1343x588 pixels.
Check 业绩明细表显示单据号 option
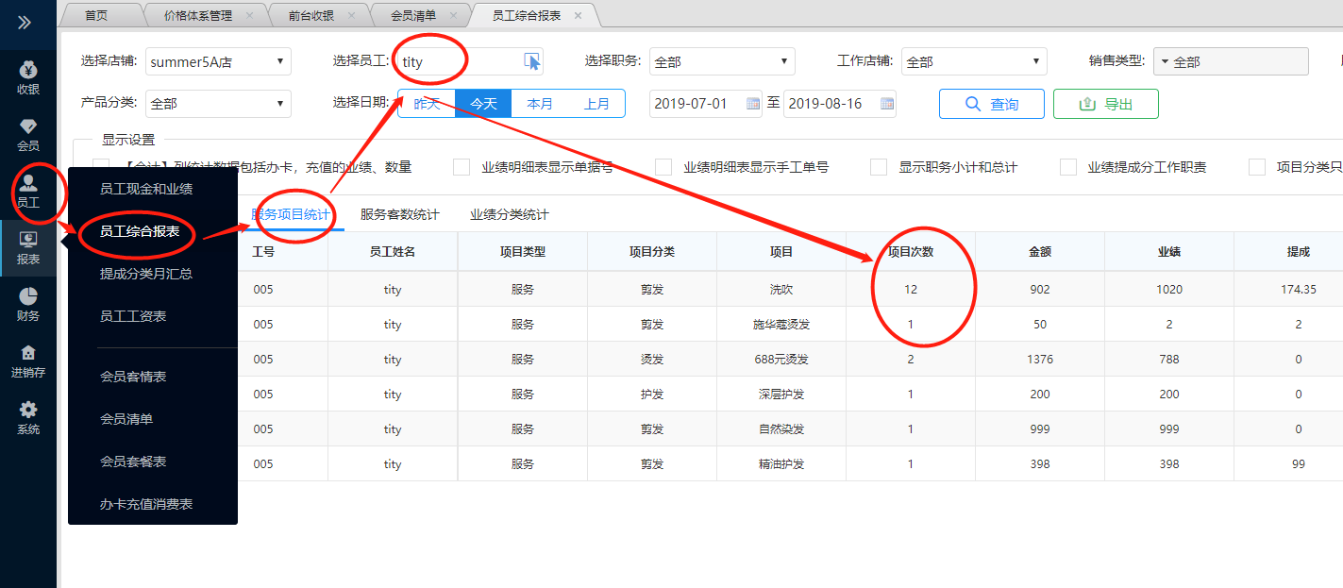click(462, 167)
